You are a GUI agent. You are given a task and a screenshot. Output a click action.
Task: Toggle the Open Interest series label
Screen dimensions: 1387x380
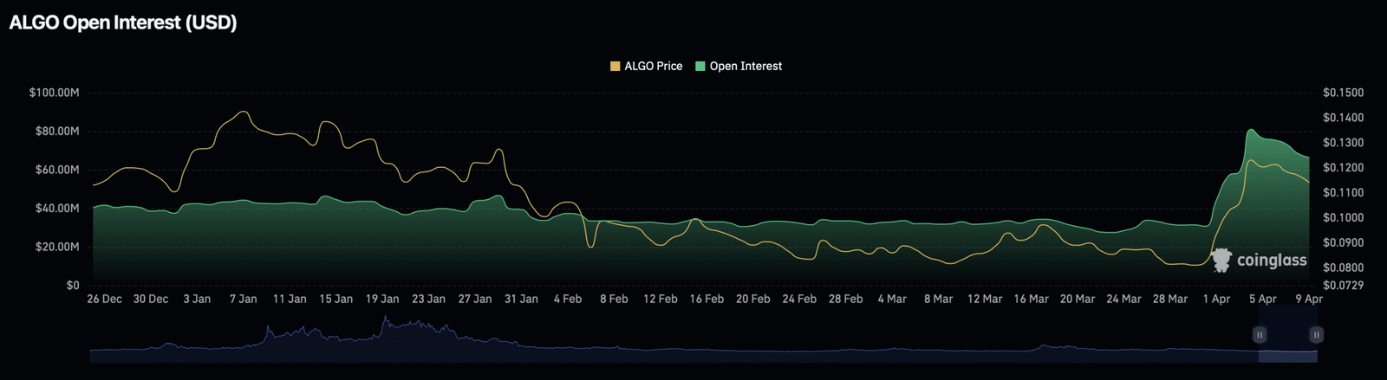click(746, 67)
